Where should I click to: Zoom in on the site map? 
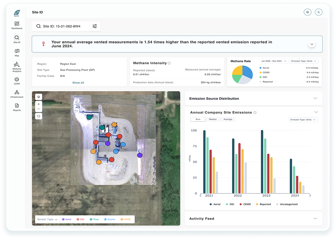(x=39, y=104)
